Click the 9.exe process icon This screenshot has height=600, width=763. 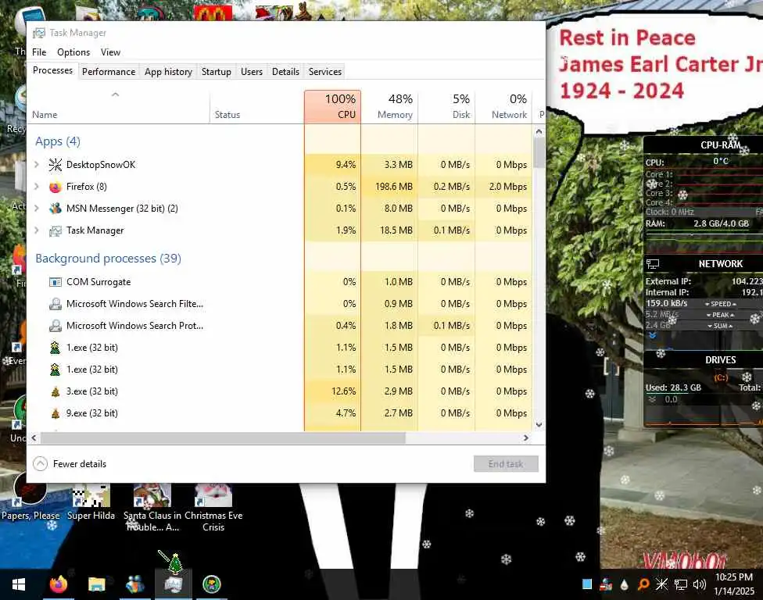(x=56, y=413)
